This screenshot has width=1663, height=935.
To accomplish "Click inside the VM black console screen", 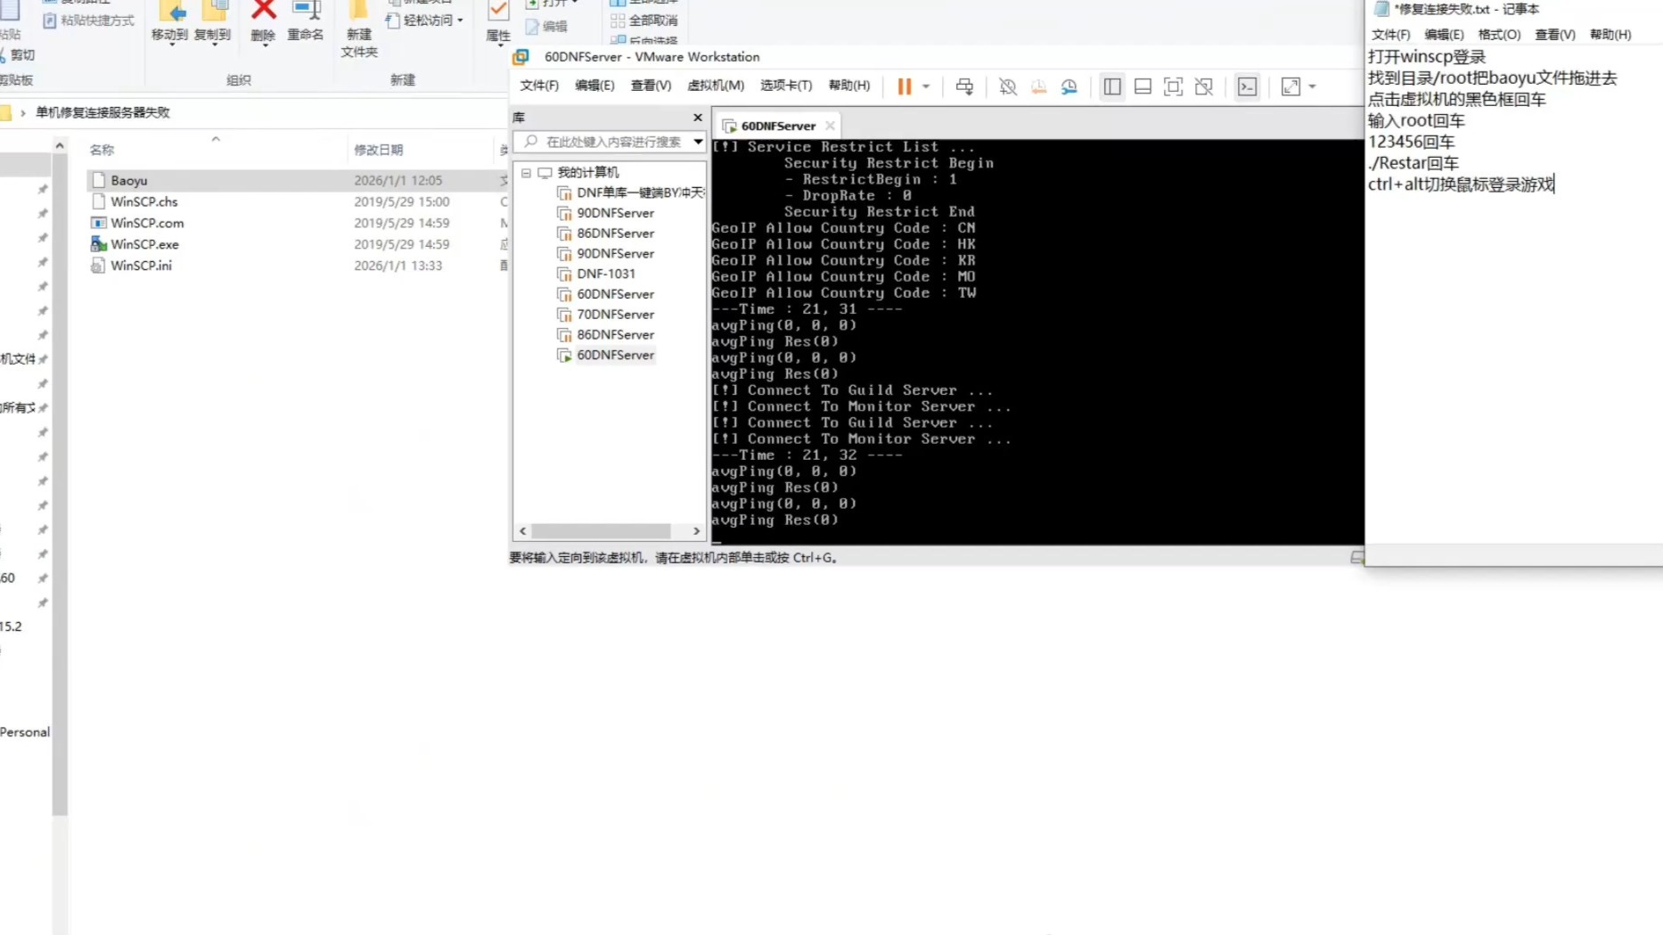I will click(1037, 341).
